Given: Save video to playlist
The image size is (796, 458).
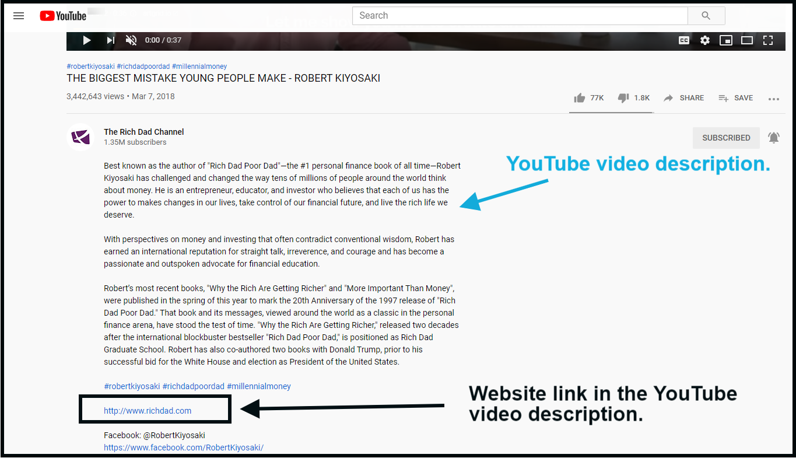Looking at the screenshot, I should (735, 98).
